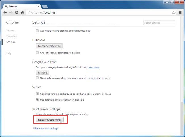Click the HTTPS/SSL heading

[x=39, y=40]
